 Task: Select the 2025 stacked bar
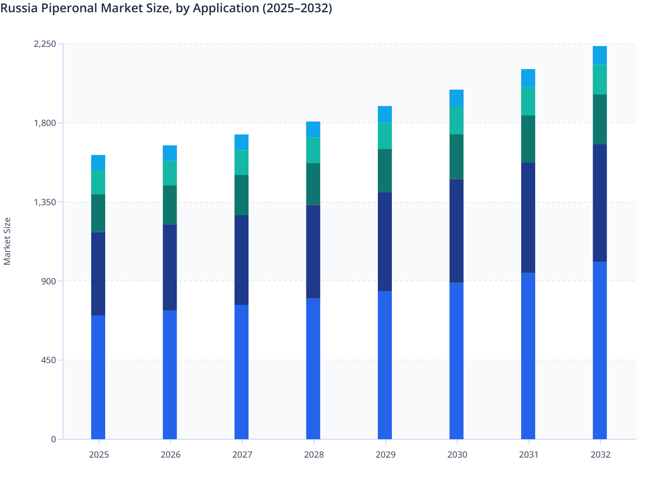coord(99,306)
